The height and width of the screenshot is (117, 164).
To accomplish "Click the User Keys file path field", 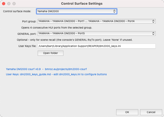I will [97, 46].
